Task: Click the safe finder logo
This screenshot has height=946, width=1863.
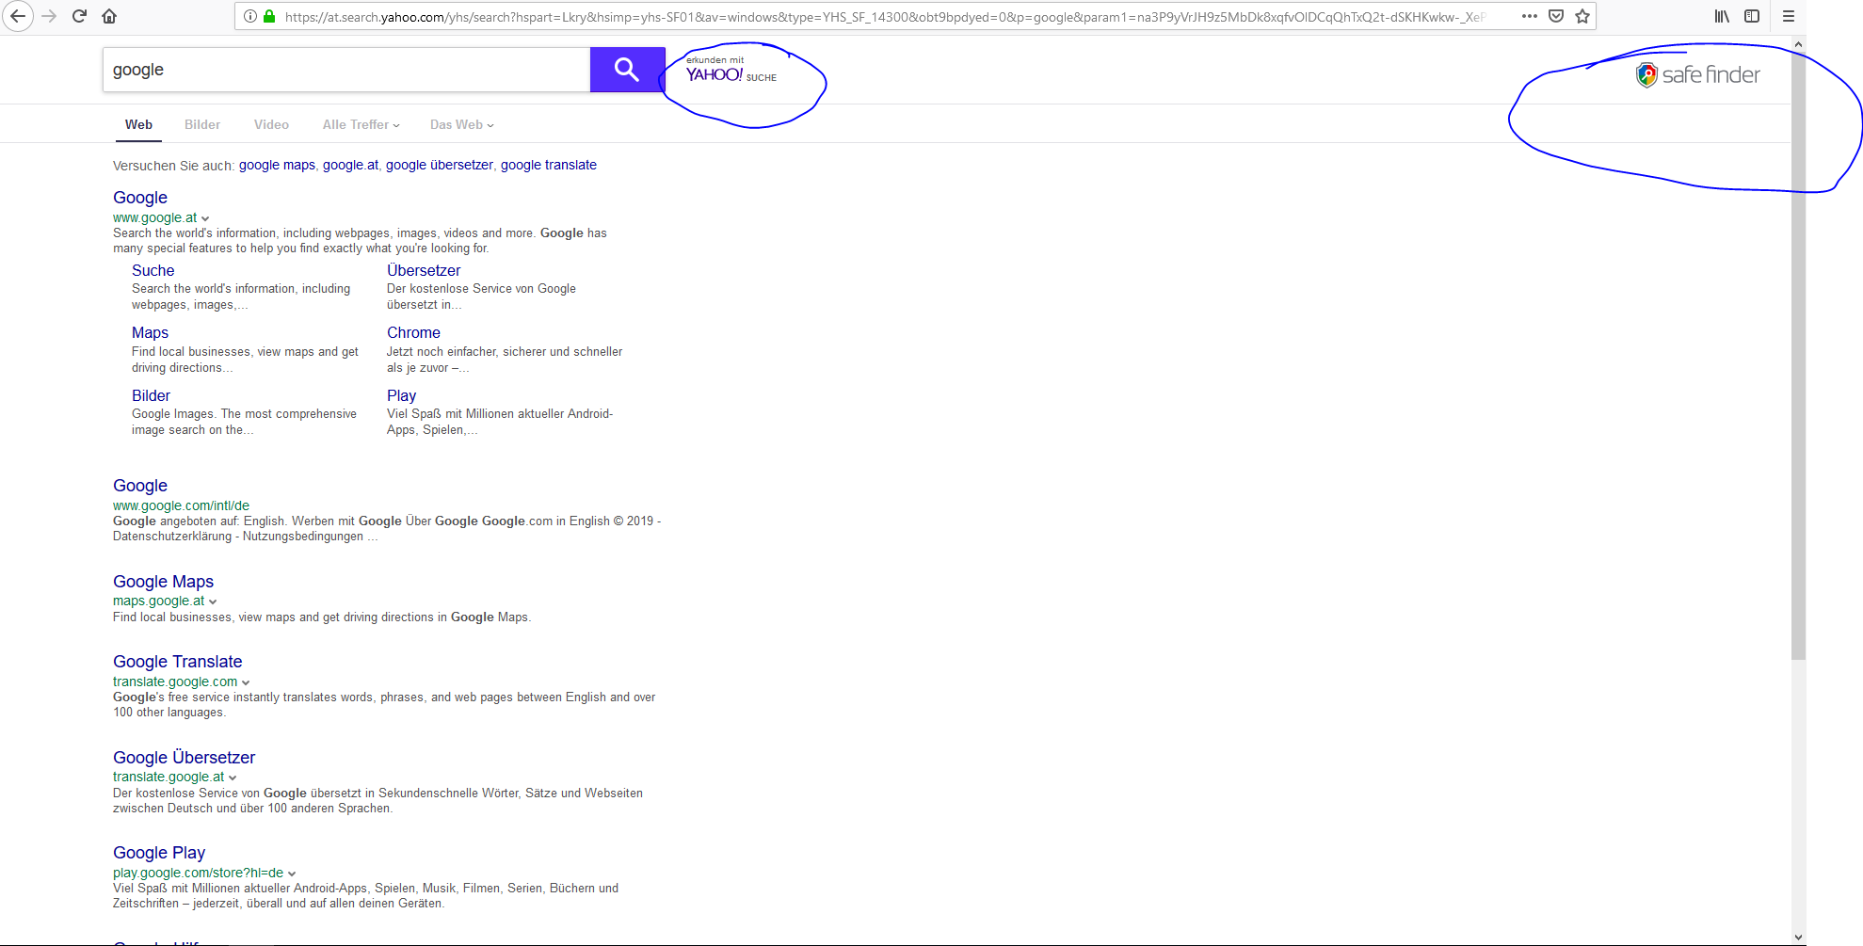Action: pos(1697,74)
